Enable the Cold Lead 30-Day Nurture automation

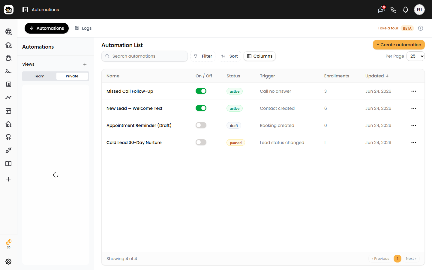tap(201, 142)
